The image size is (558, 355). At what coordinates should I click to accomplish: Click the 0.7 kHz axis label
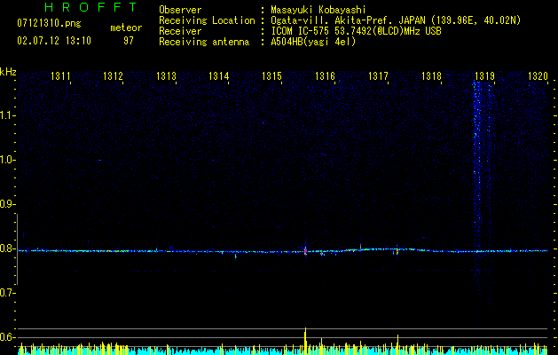tap(7, 293)
